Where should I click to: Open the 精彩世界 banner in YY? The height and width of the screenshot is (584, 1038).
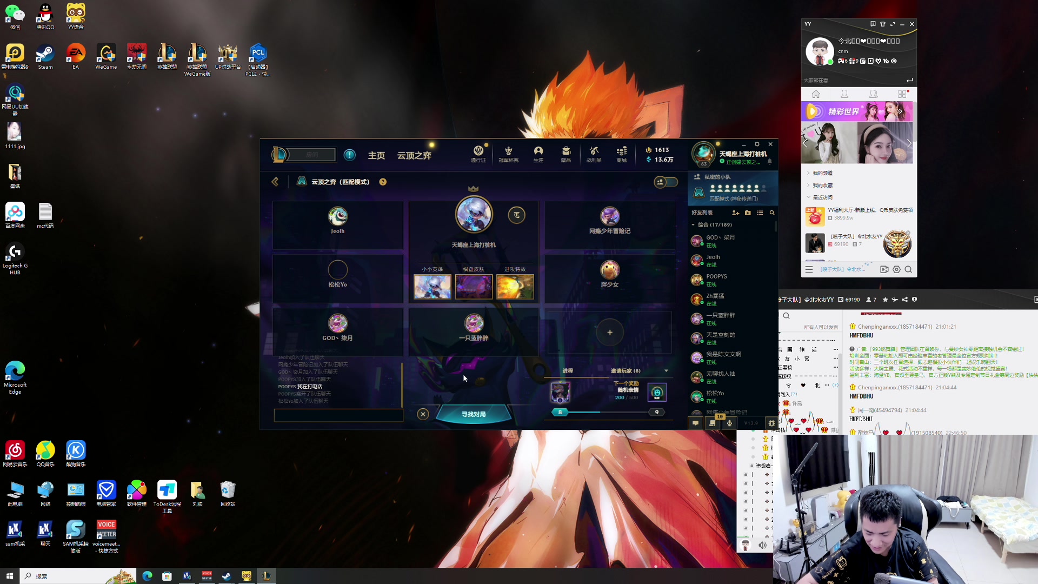[857, 111]
